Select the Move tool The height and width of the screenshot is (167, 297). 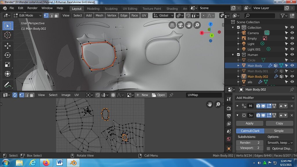(x=8, y=46)
